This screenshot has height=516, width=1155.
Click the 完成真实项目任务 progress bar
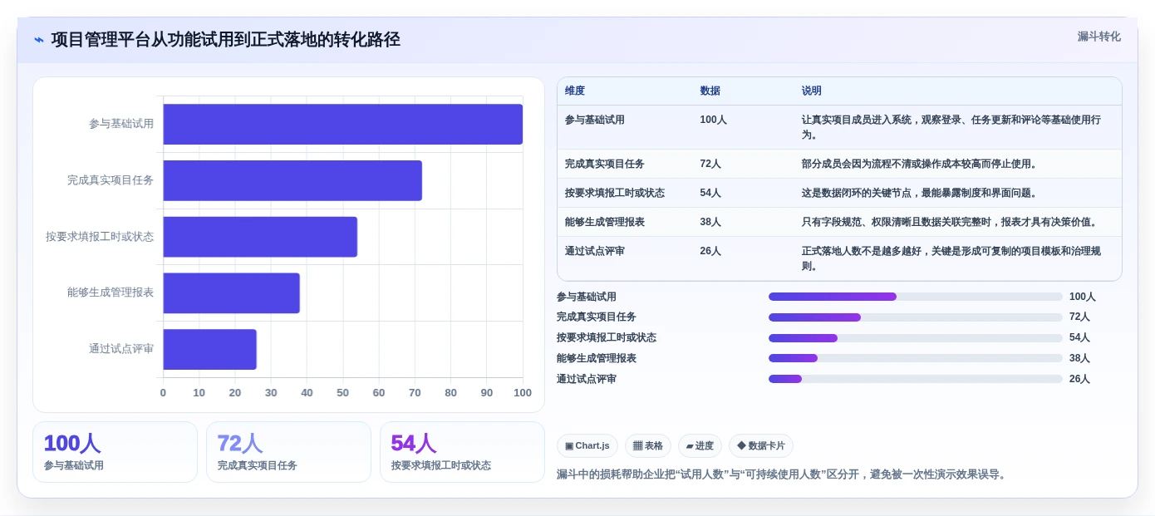tap(916, 317)
